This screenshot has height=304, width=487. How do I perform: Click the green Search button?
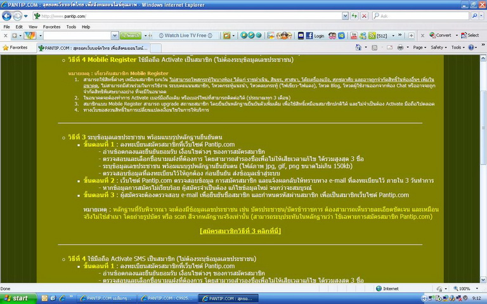[x=131, y=35]
